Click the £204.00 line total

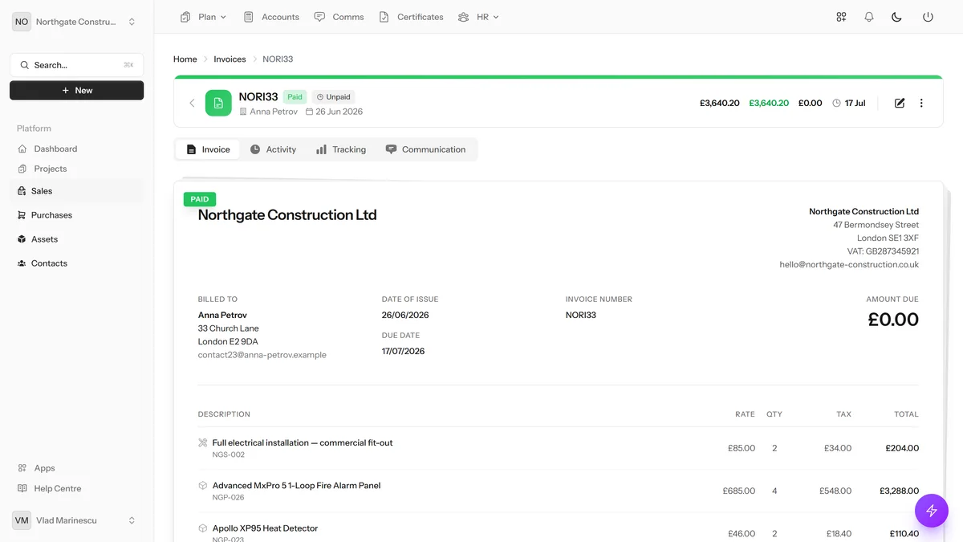click(902, 448)
